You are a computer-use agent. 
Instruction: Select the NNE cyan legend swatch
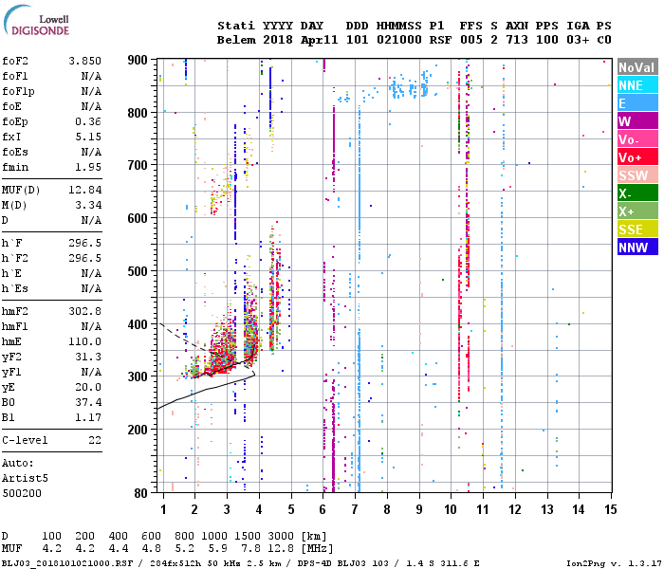coord(637,85)
